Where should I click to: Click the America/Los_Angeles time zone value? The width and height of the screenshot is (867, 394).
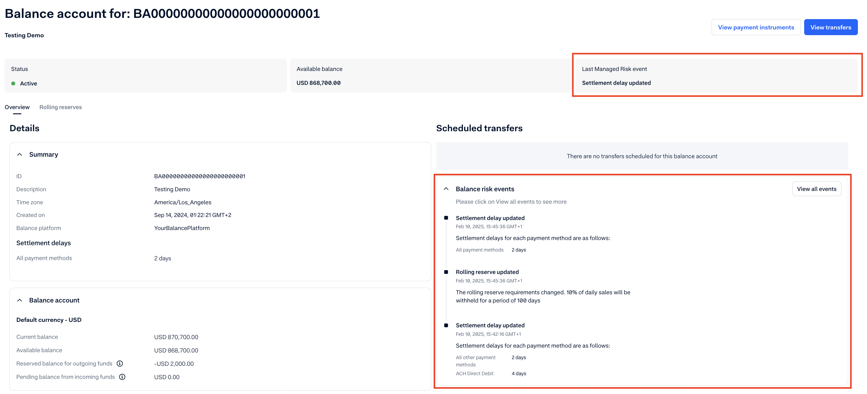coord(183,202)
